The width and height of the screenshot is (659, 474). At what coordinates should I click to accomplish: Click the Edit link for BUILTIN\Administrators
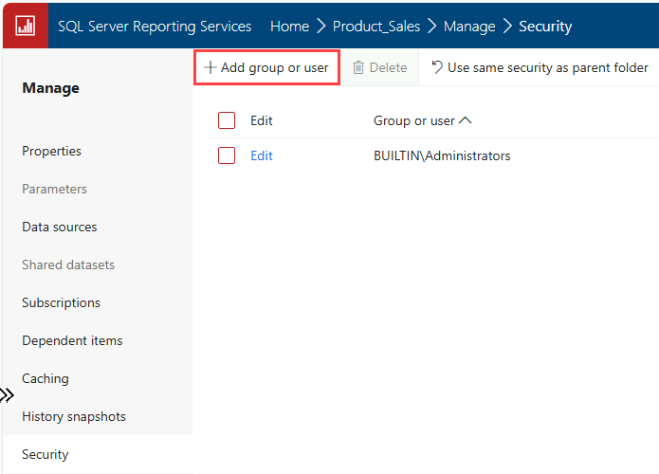pyautogui.click(x=262, y=155)
